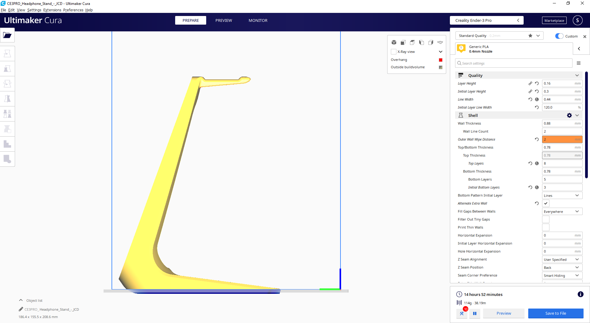Image resolution: width=590 pixels, height=323 pixels.
Task: Select the Mirror tool in left toolbar
Action: (x=7, y=99)
